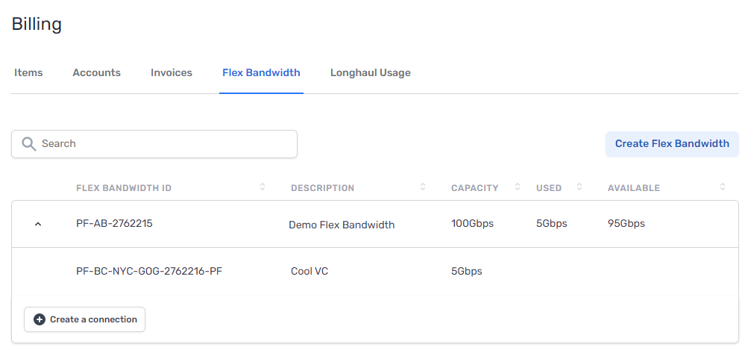The height and width of the screenshot is (350, 748).
Task: Sort by Description column arrows
Action: (423, 187)
